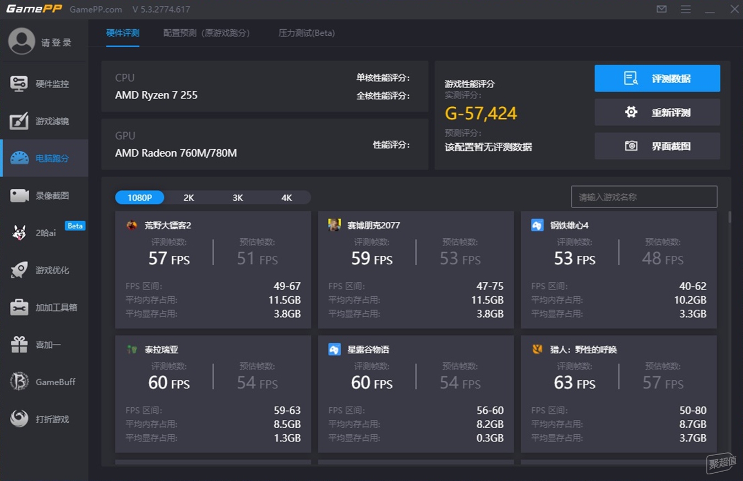
Task: Open 2哈ai husky icon
Action: (x=19, y=233)
